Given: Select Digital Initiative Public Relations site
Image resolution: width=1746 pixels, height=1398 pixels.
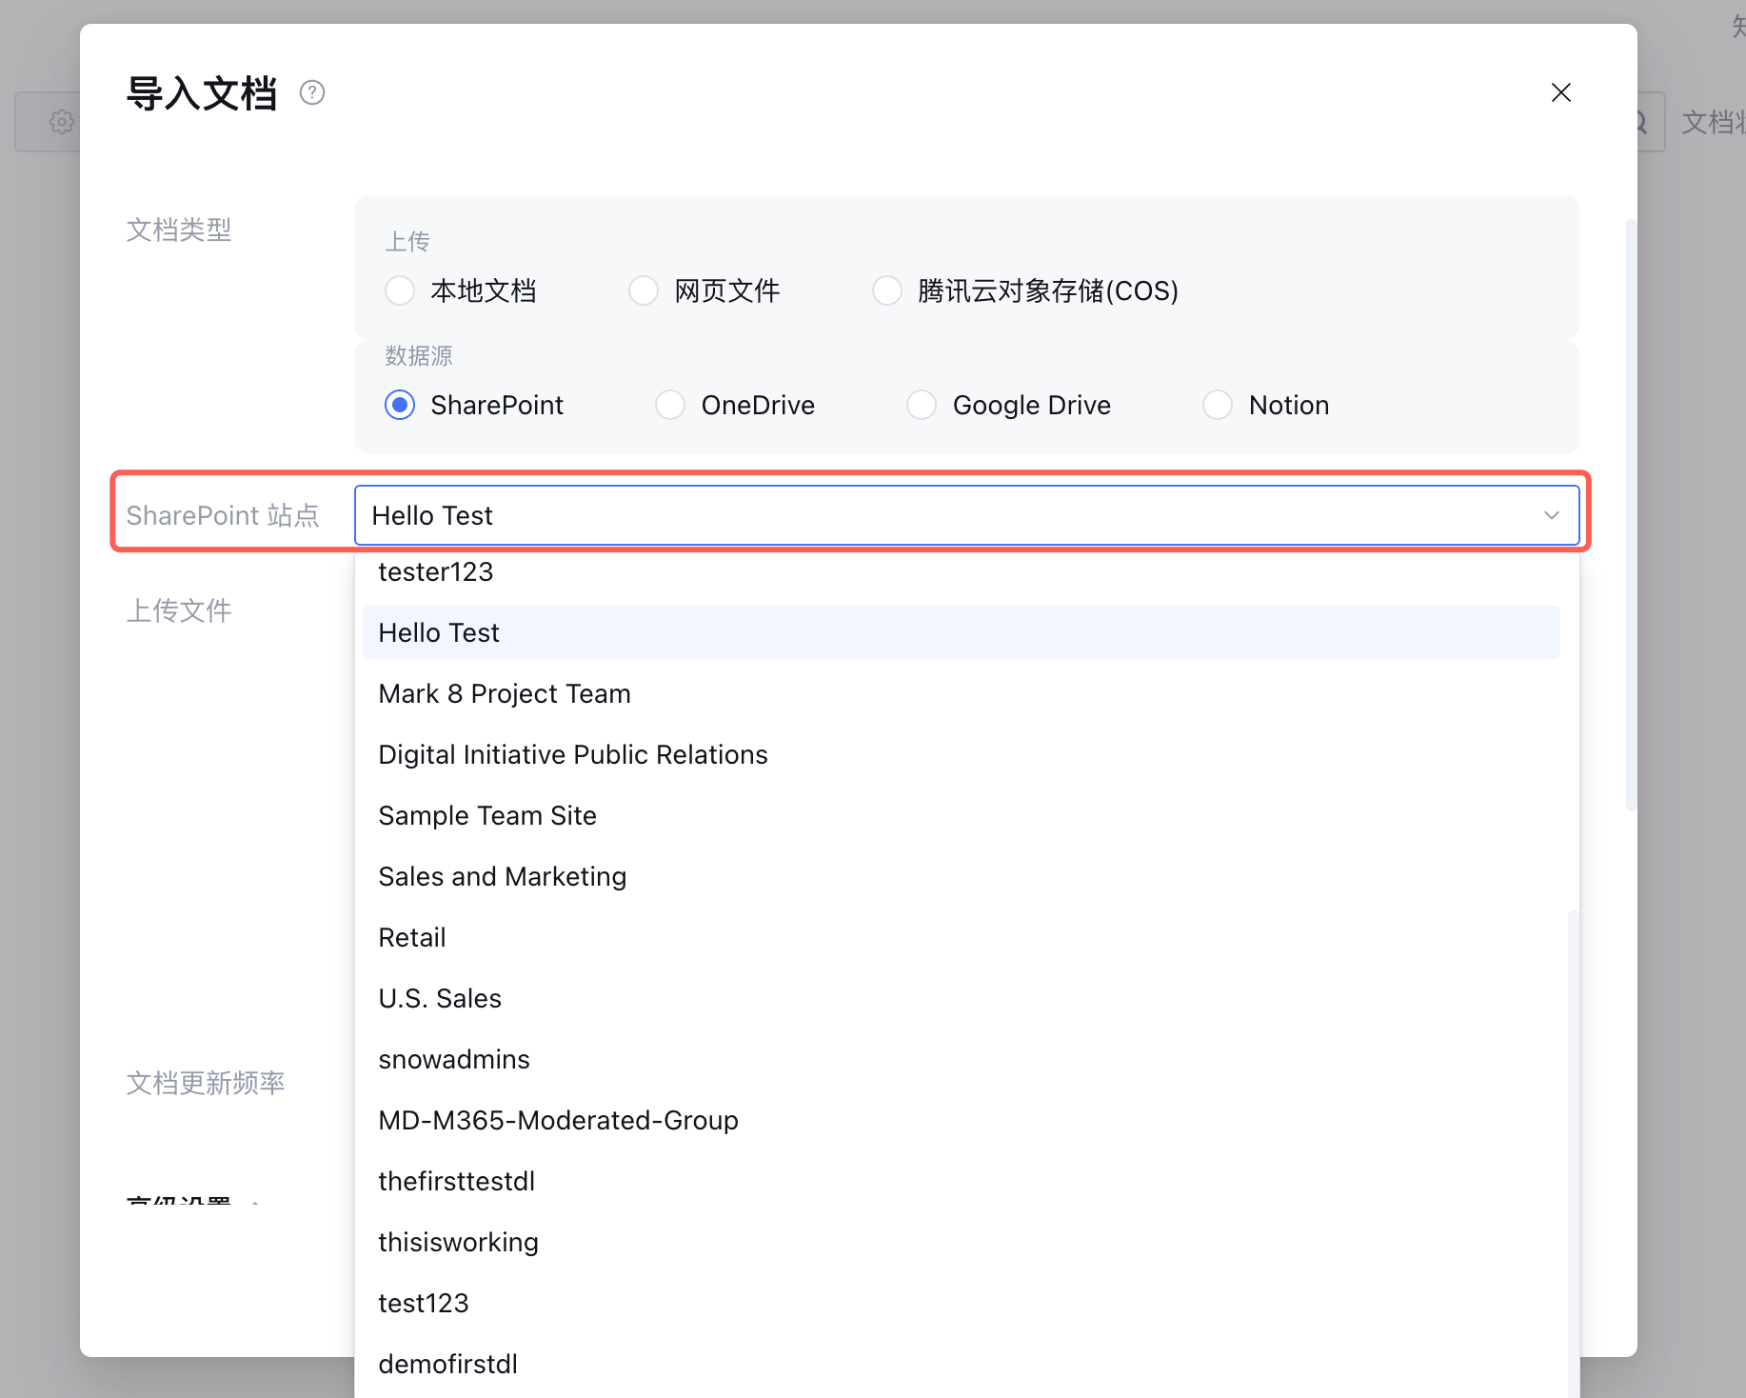Looking at the screenshot, I should [x=962, y=754].
